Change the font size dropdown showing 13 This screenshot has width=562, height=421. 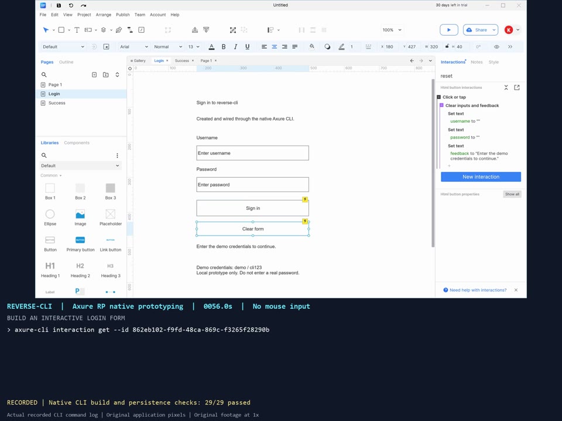point(194,47)
